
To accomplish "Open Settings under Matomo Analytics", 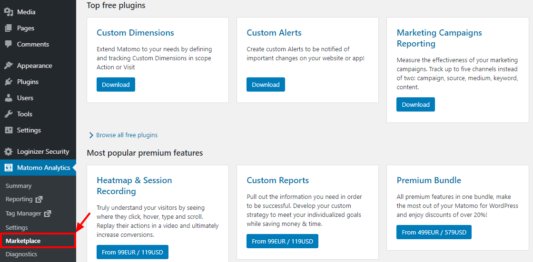I will pos(17,227).
